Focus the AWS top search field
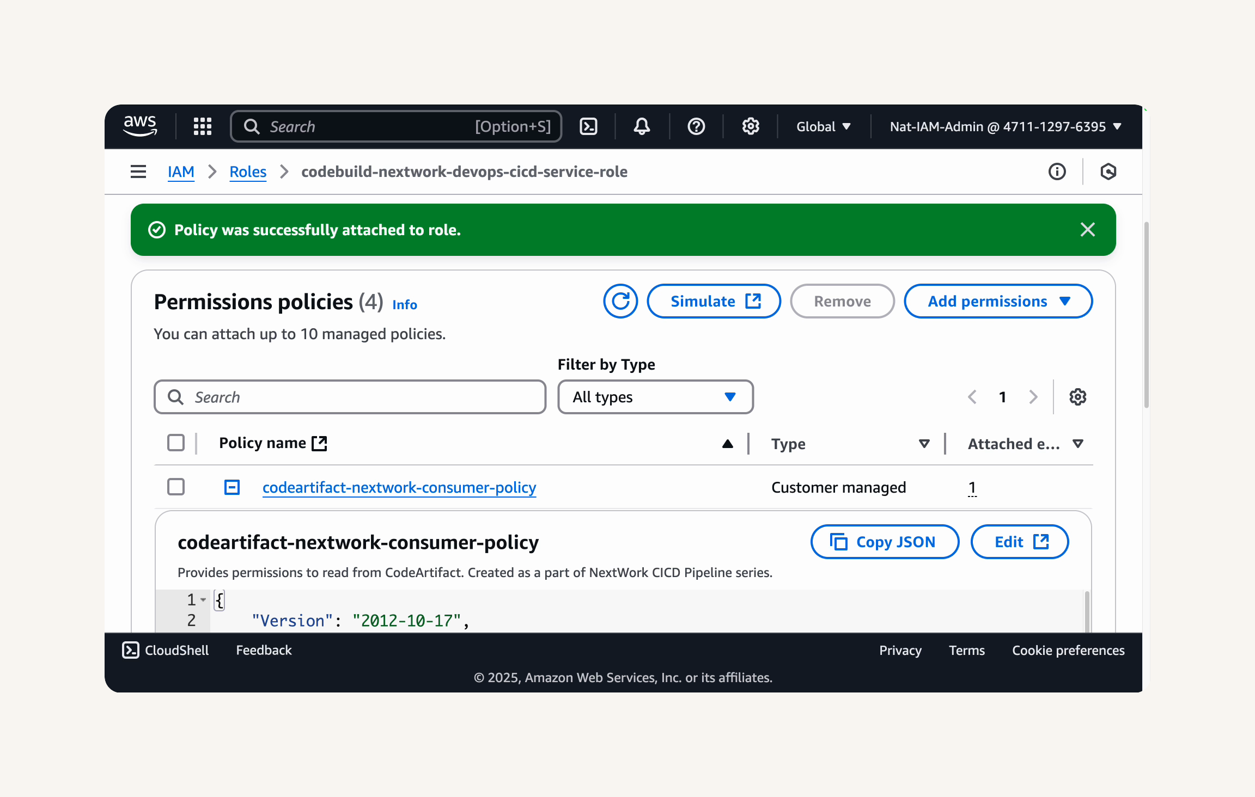The width and height of the screenshot is (1255, 797). 396,126
